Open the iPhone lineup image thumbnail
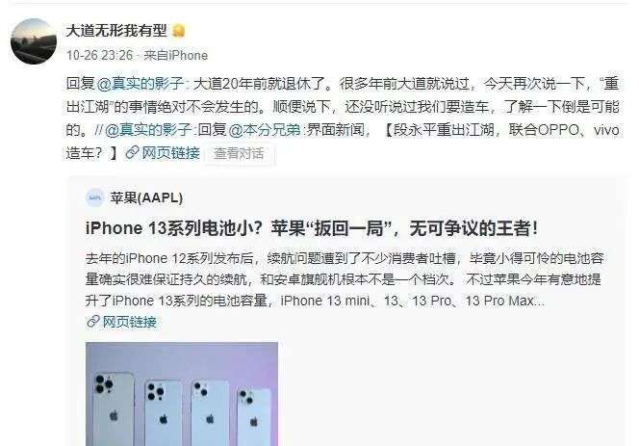Screen dimensions: 639x446 (x=182, y=394)
